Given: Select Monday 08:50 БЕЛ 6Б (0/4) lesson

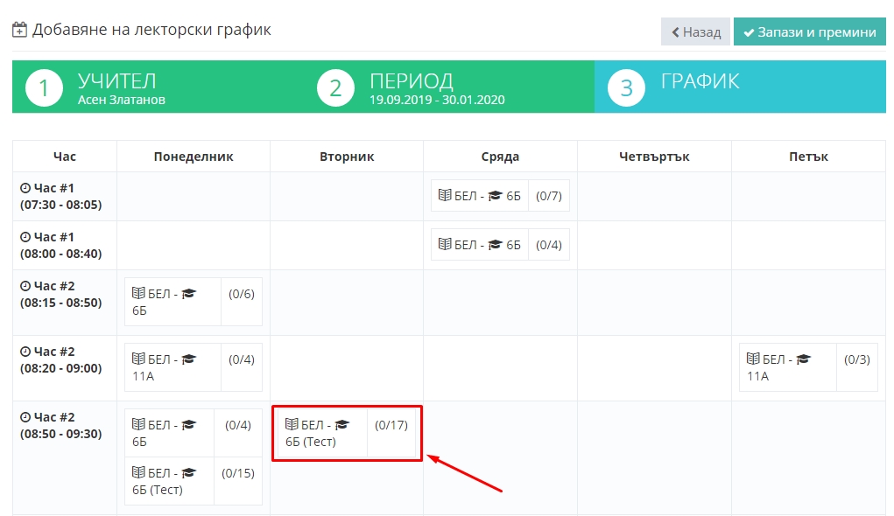Looking at the screenshot, I should tap(194, 433).
